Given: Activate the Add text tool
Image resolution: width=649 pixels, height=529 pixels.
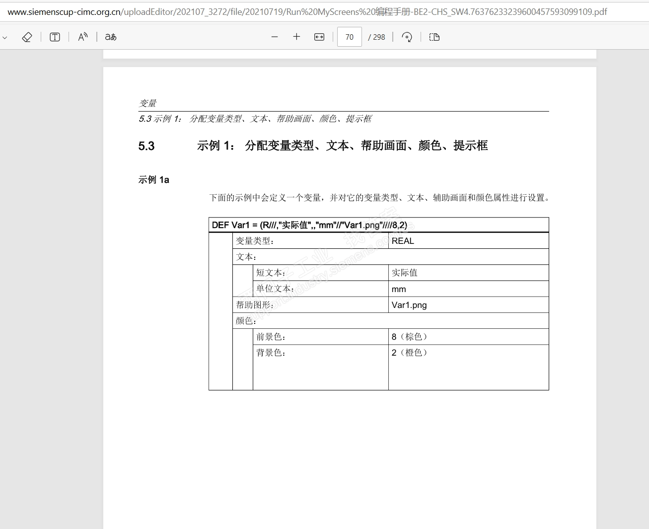Looking at the screenshot, I should click(55, 37).
